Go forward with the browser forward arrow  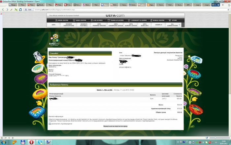[x=7, y=10]
